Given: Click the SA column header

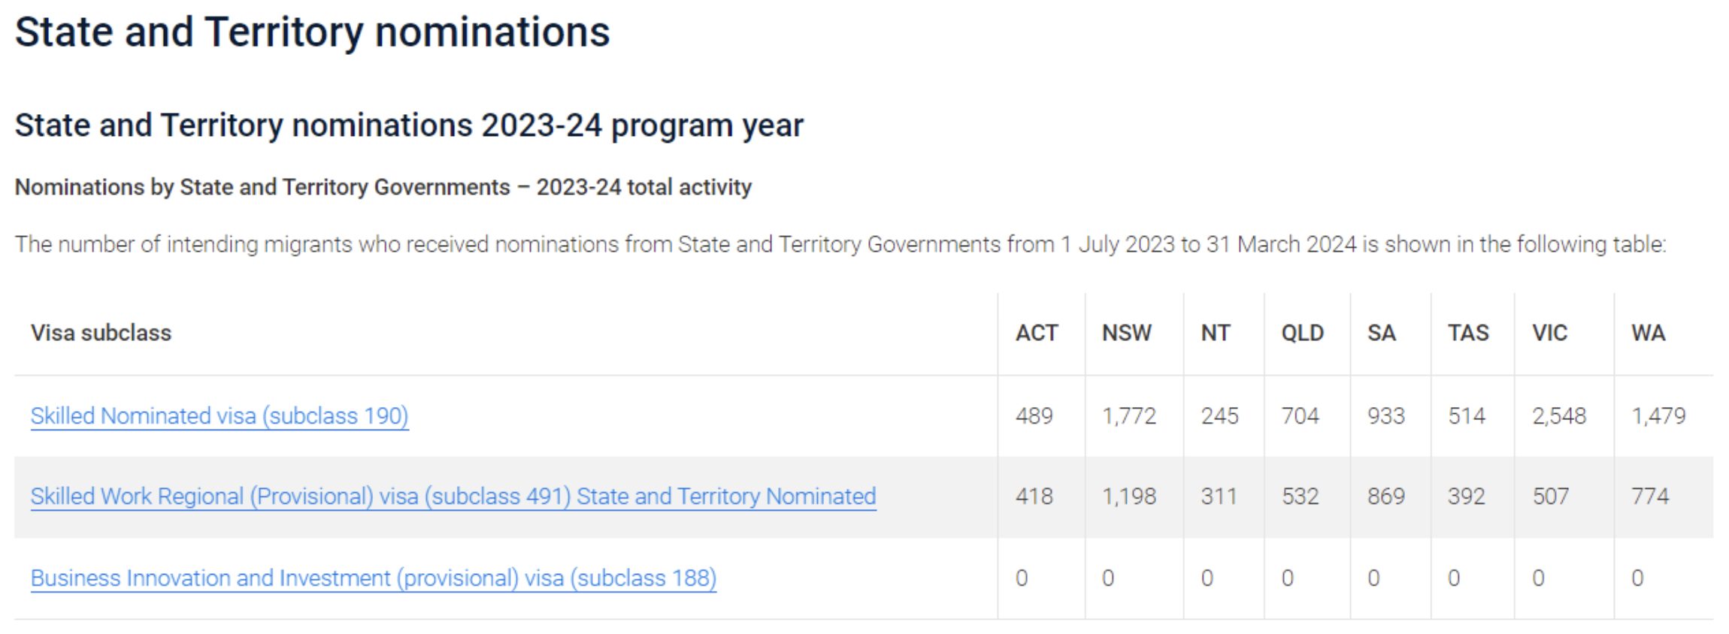Looking at the screenshot, I should (x=1381, y=333).
